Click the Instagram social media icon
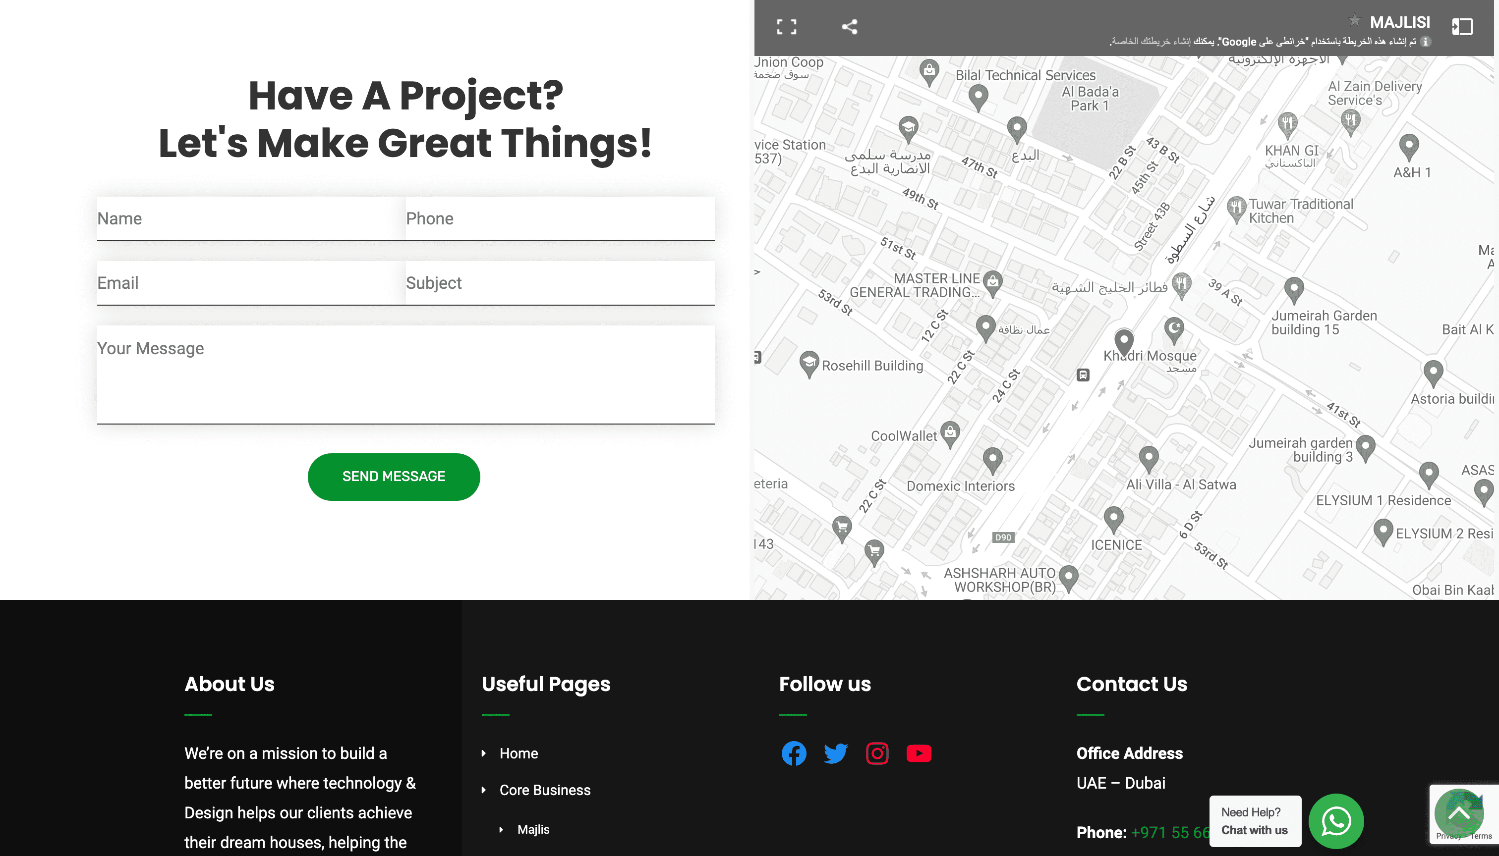 coord(877,753)
